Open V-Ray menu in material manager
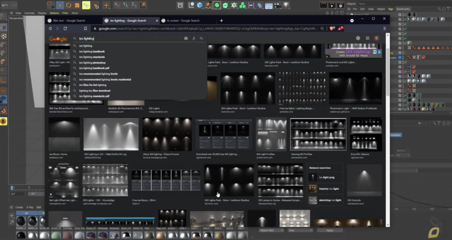The height and width of the screenshot is (240, 452). tap(30, 207)
